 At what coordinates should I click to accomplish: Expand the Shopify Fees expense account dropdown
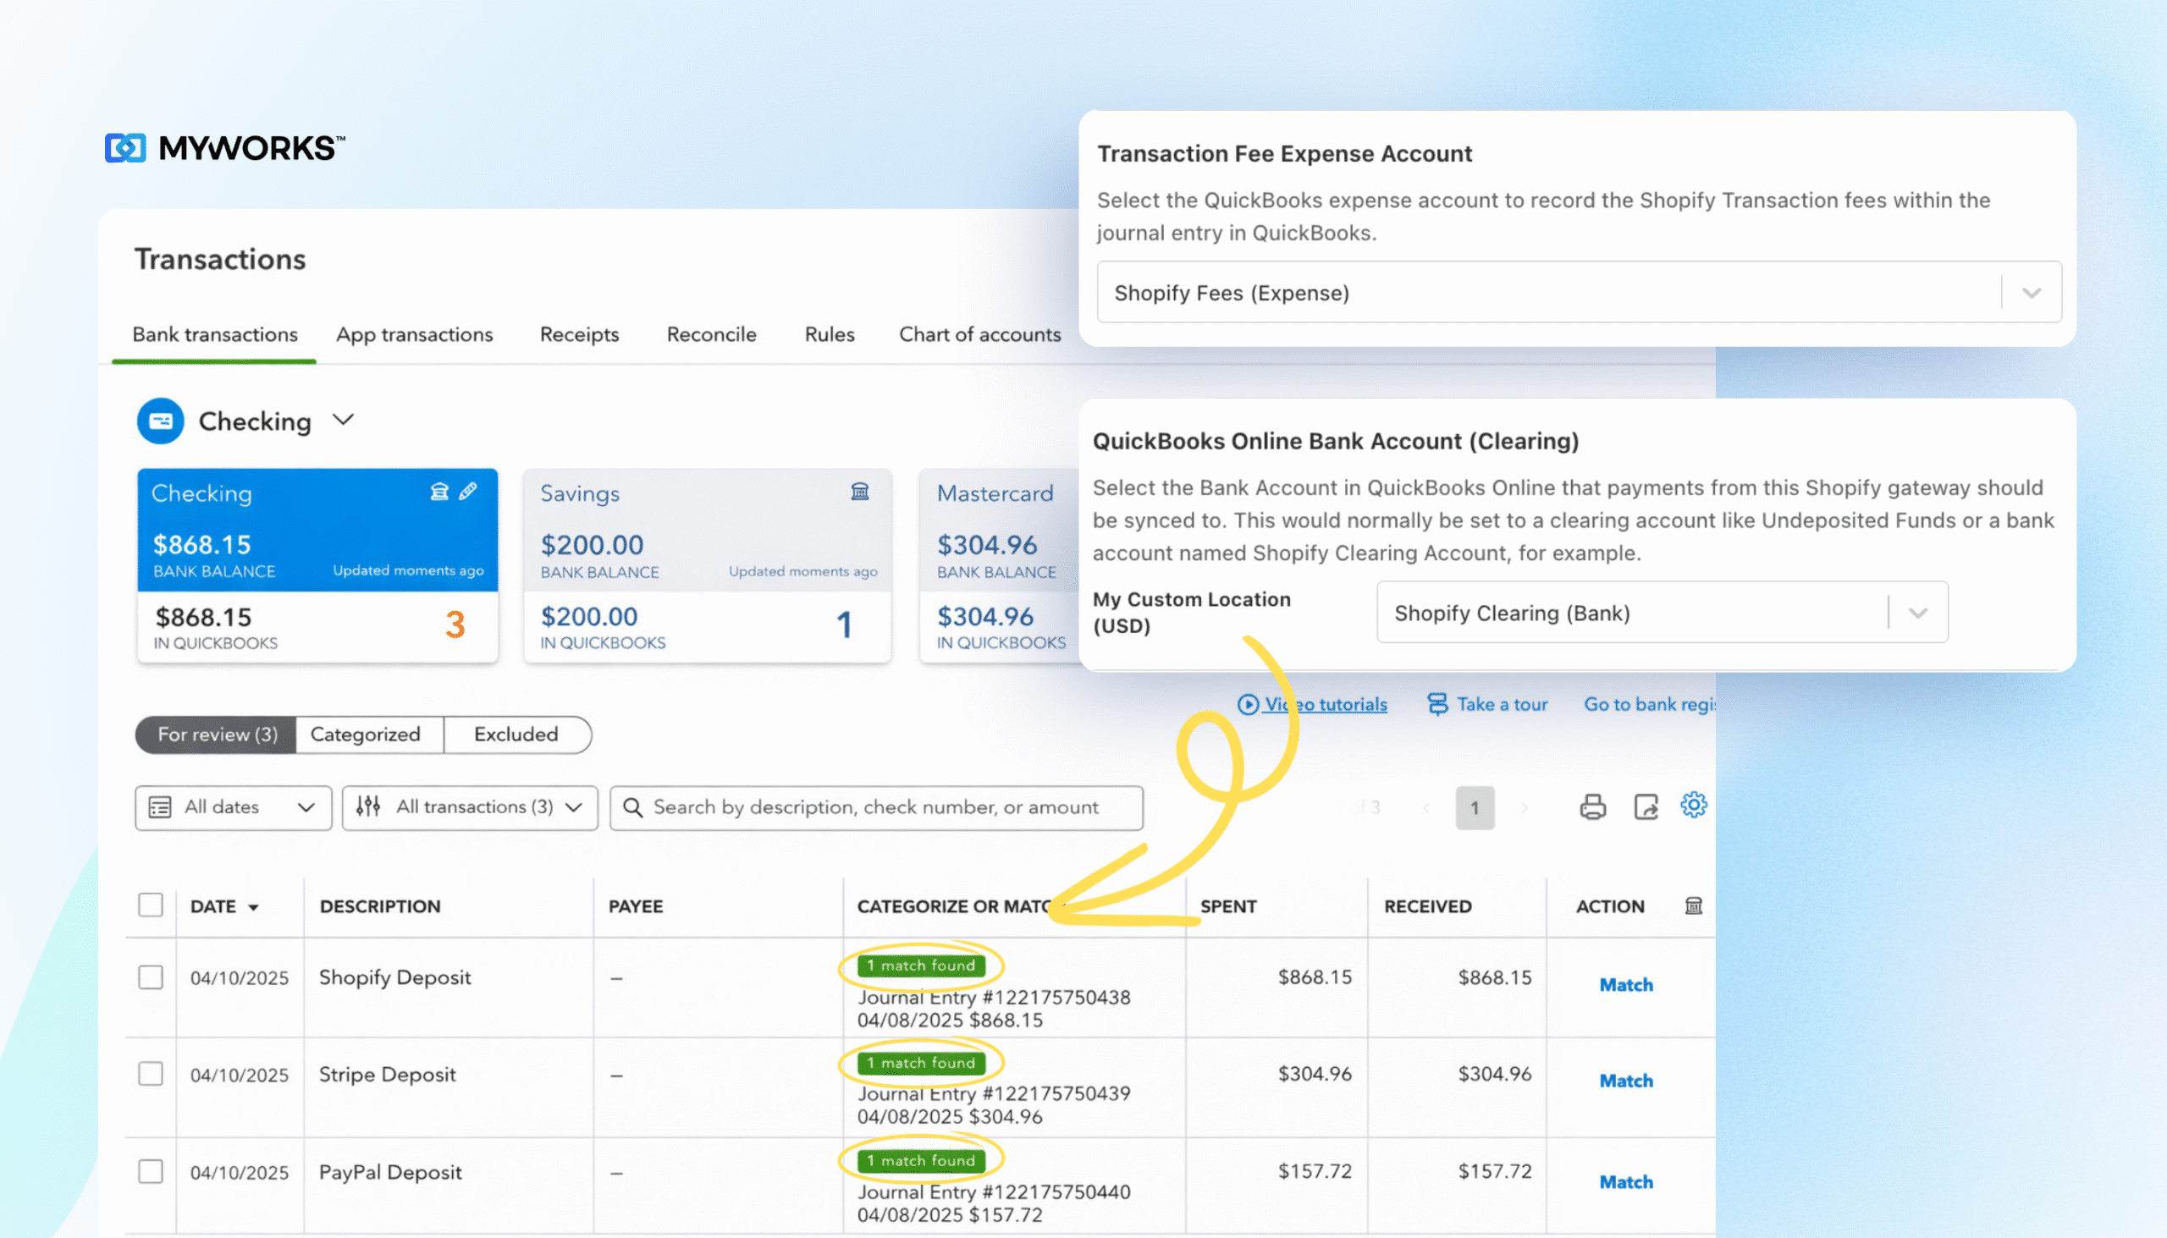click(x=2032, y=292)
